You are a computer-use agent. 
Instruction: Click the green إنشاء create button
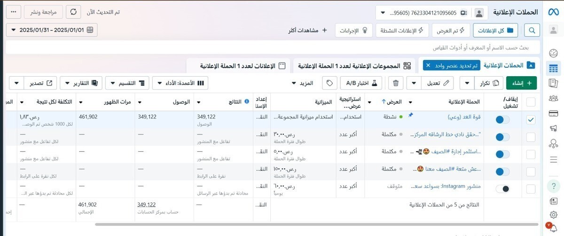click(x=521, y=83)
